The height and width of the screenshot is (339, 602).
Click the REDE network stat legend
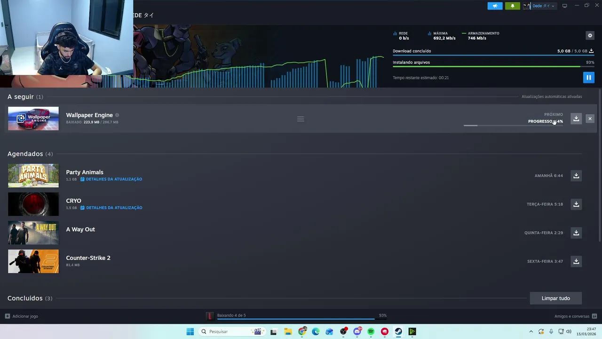pos(401,36)
